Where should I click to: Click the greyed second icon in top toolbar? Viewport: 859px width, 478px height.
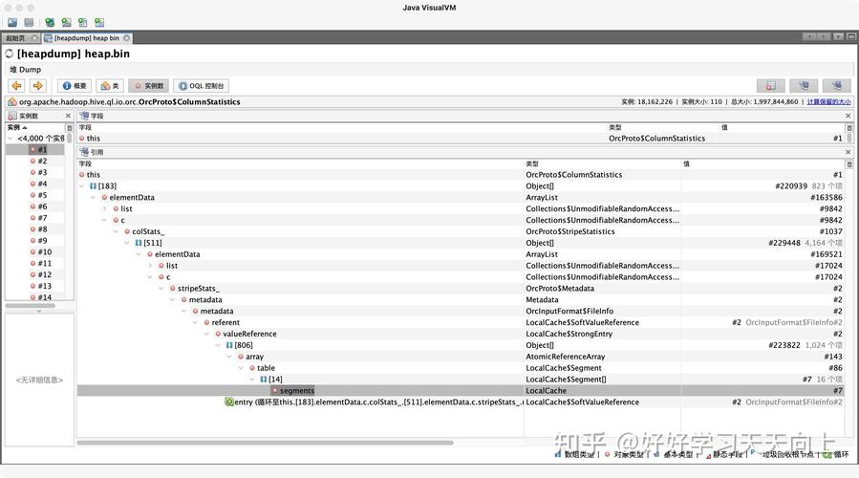tap(29, 23)
